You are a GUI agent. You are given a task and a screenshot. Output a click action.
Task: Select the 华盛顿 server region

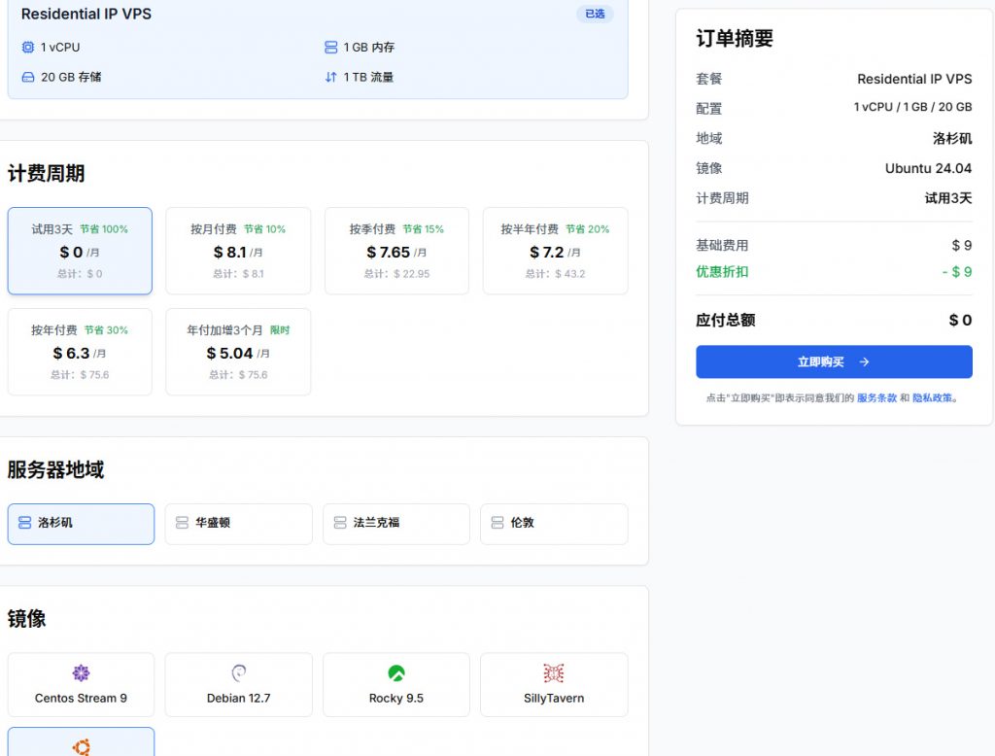tap(238, 524)
